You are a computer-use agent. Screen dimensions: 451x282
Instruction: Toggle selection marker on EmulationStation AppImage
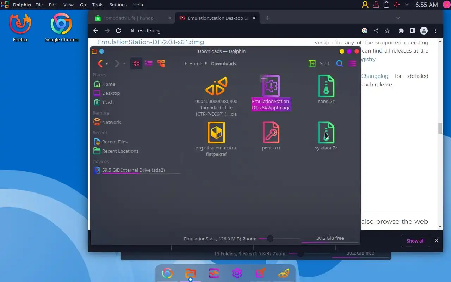pos(264,79)
